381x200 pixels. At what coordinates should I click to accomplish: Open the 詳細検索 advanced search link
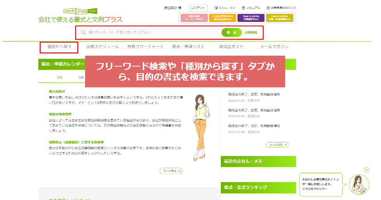[251, 32]
